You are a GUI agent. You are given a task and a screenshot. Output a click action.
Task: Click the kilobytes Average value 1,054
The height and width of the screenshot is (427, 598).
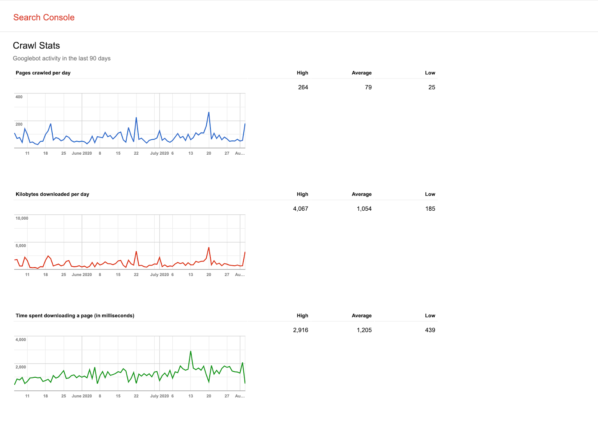(x=364, y=209)
